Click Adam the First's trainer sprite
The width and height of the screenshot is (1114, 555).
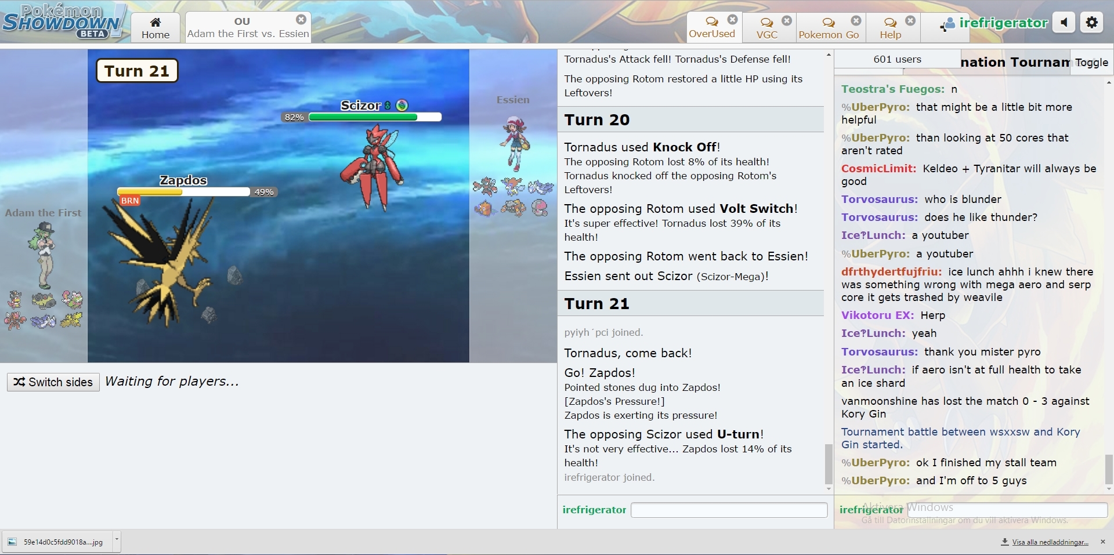(x=43, y=255)
